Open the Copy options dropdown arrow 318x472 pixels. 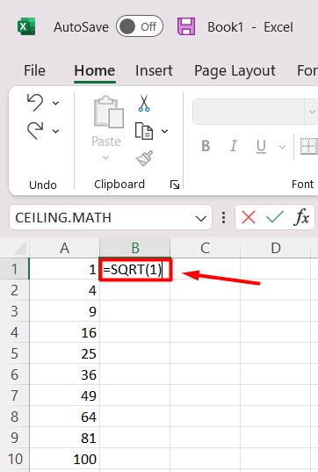[164, 131]
